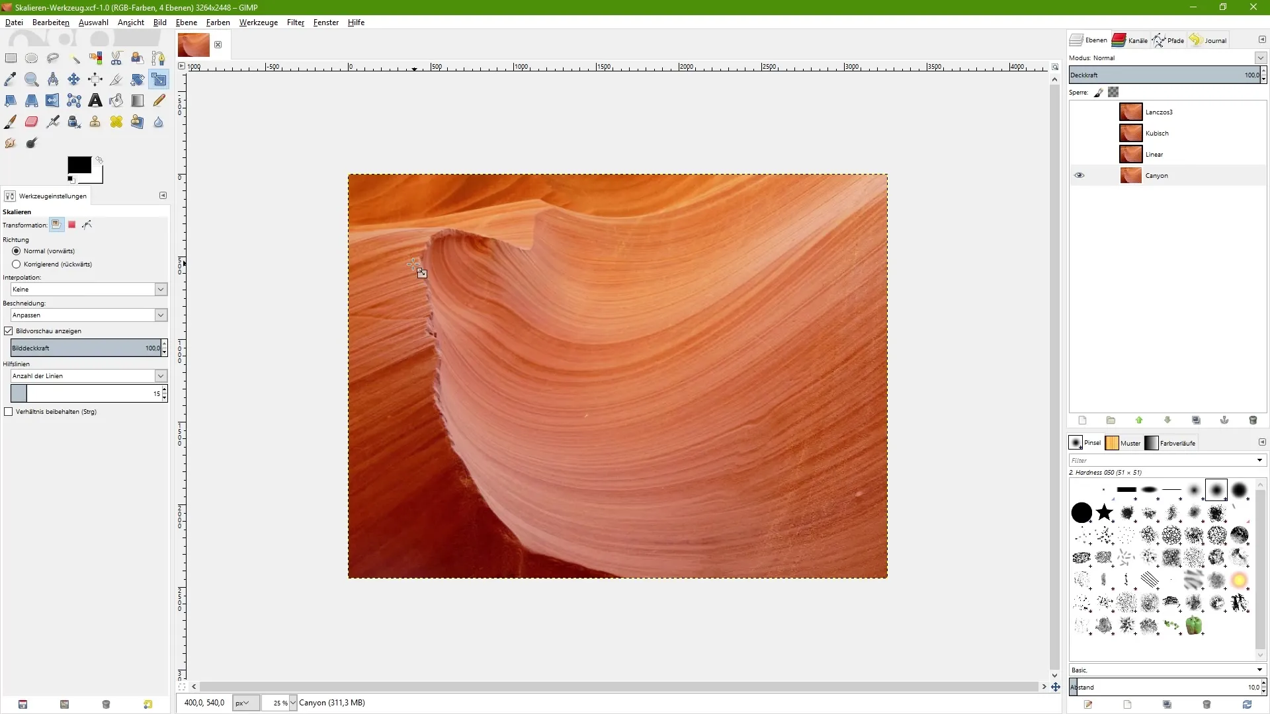Viewport: 1270px width, 714px height.
Task: Select the Cage Transform tool
Action: pos(74,100)
